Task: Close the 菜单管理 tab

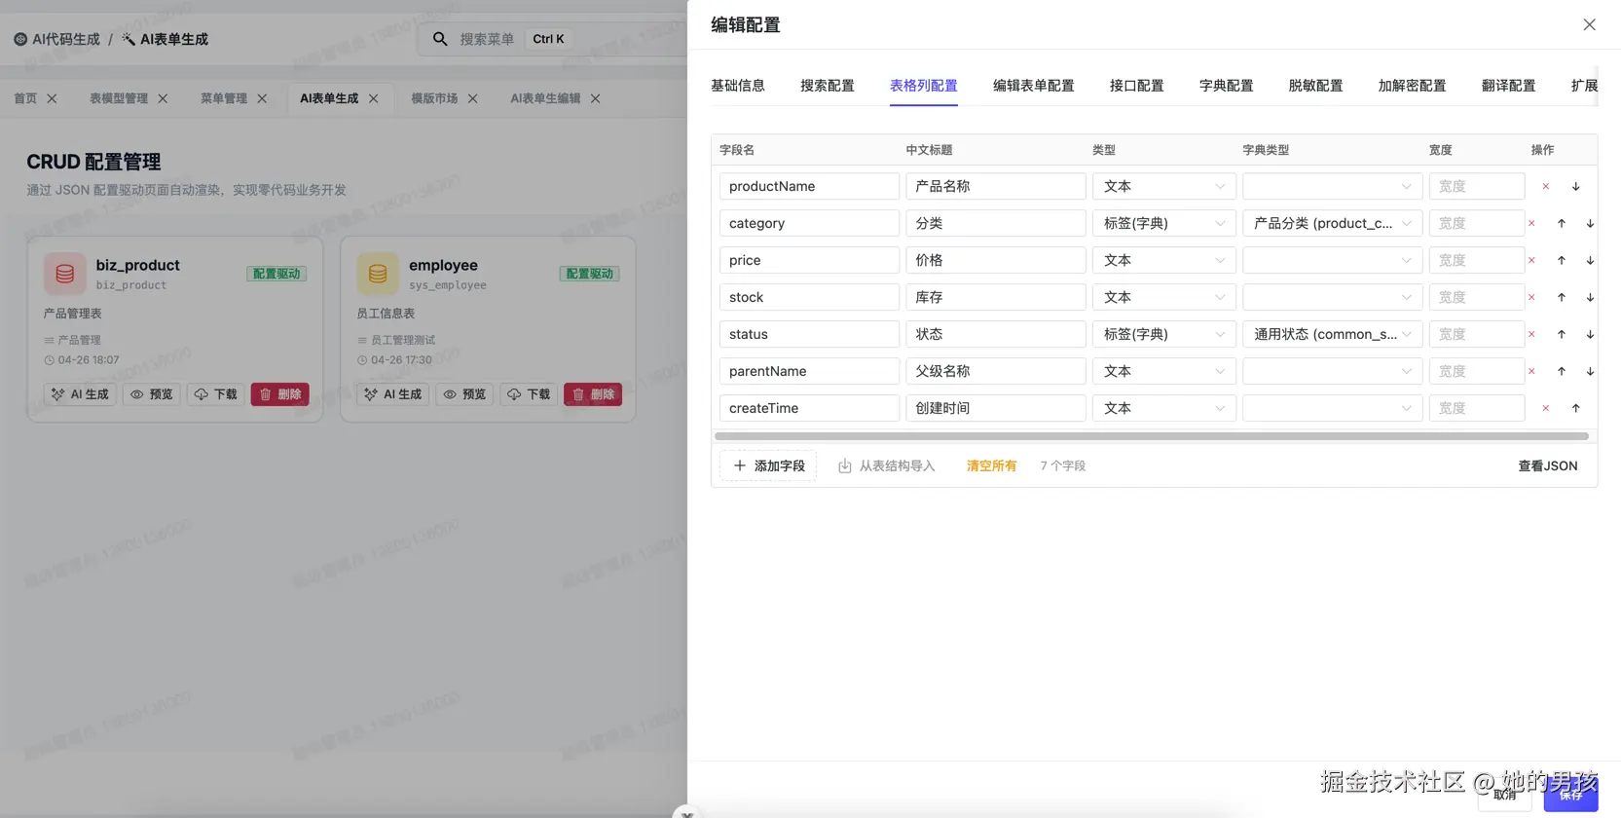Action: tap(262, 98)
